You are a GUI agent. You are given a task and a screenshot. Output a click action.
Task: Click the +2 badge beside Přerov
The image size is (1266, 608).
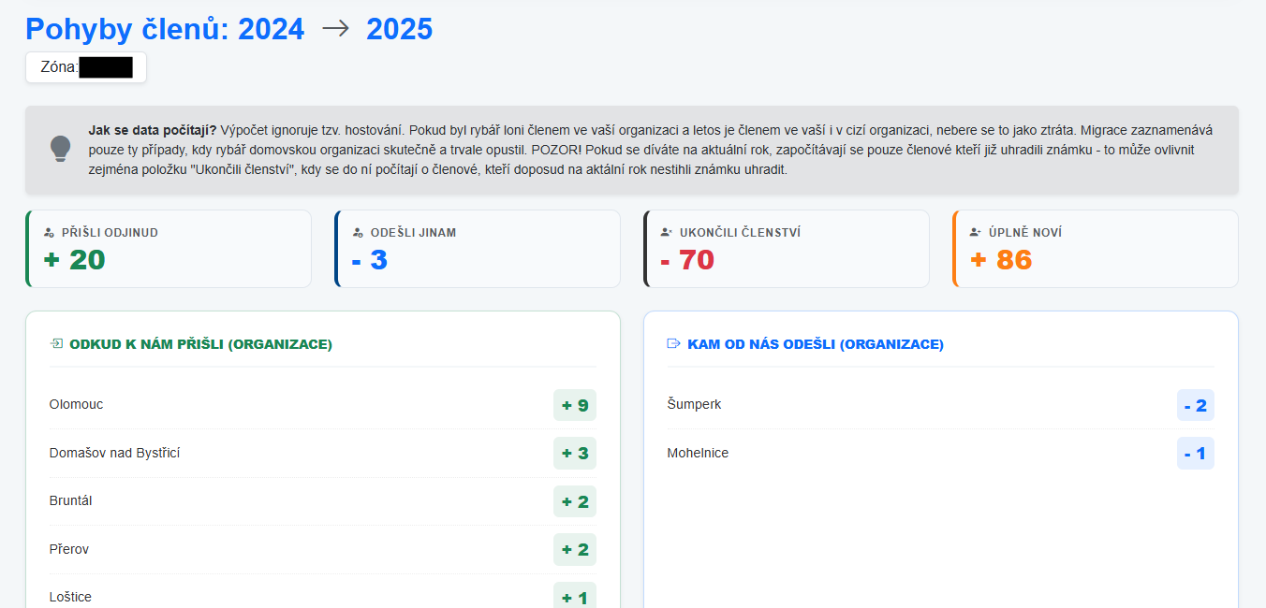tap(574, 549)
